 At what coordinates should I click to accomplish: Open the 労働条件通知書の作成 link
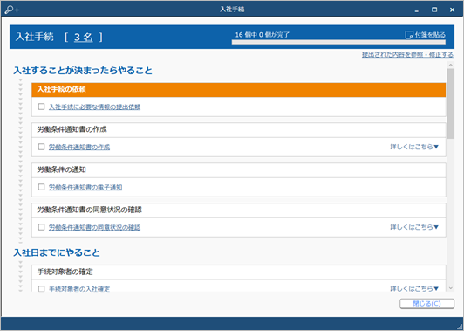pyautogui.click(x=79, y=147)
